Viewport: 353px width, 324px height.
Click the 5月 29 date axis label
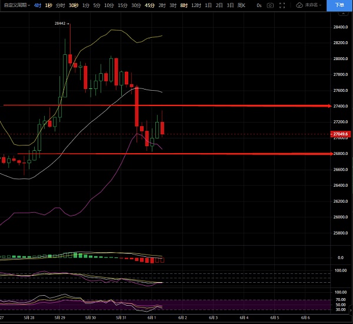pyautogui.click(x=59, y=318)
